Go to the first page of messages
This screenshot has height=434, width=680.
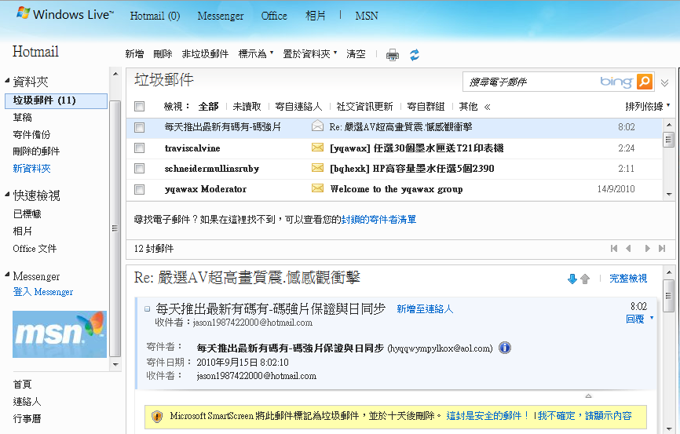(x=613, y=249)
